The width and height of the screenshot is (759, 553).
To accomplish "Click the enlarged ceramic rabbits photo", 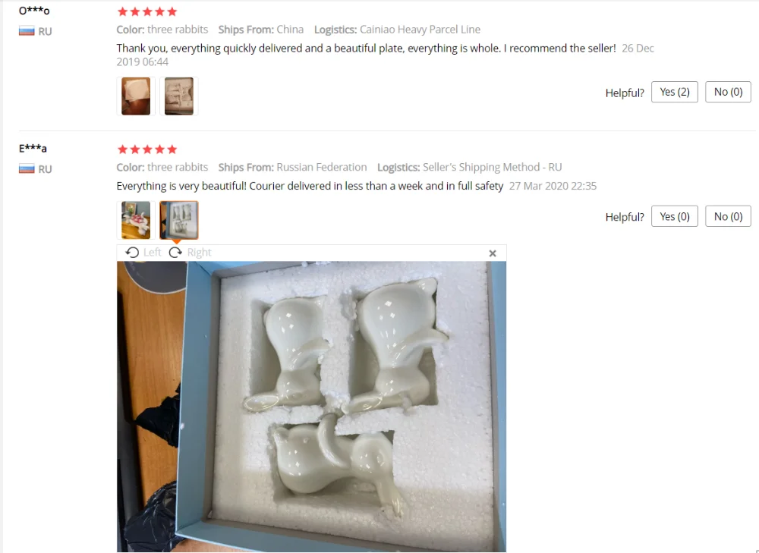I will coord(311,407).
